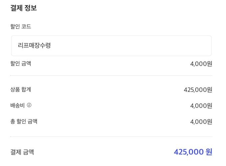Click the 결제 금액 label
Viewport: 226px width, 166px height.
[22, 152]
